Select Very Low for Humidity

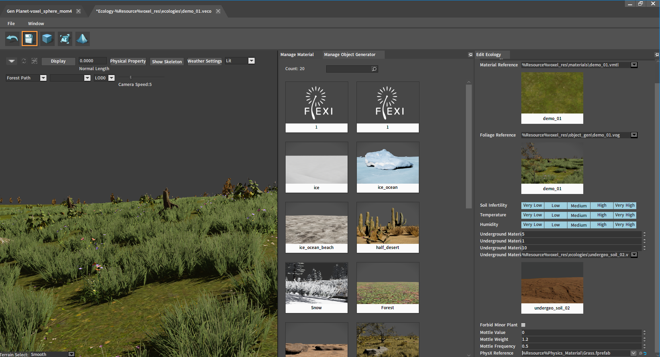tap(532, 225)
